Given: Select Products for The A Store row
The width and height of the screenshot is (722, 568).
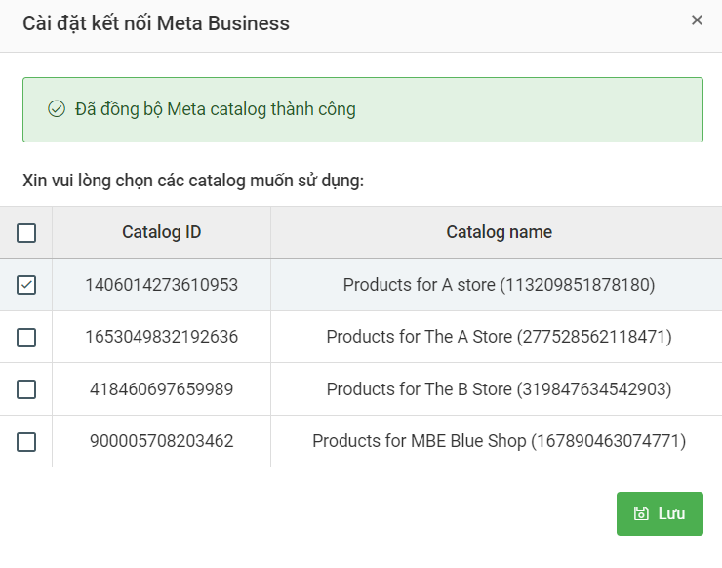Looking at the screenshot, I should 499,337.
